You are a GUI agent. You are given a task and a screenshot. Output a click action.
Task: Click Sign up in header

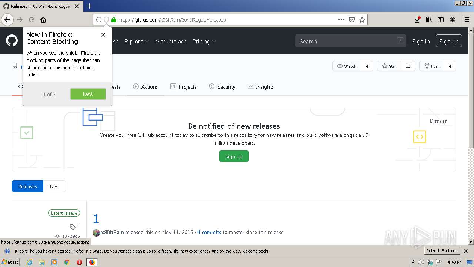point(449,41)
